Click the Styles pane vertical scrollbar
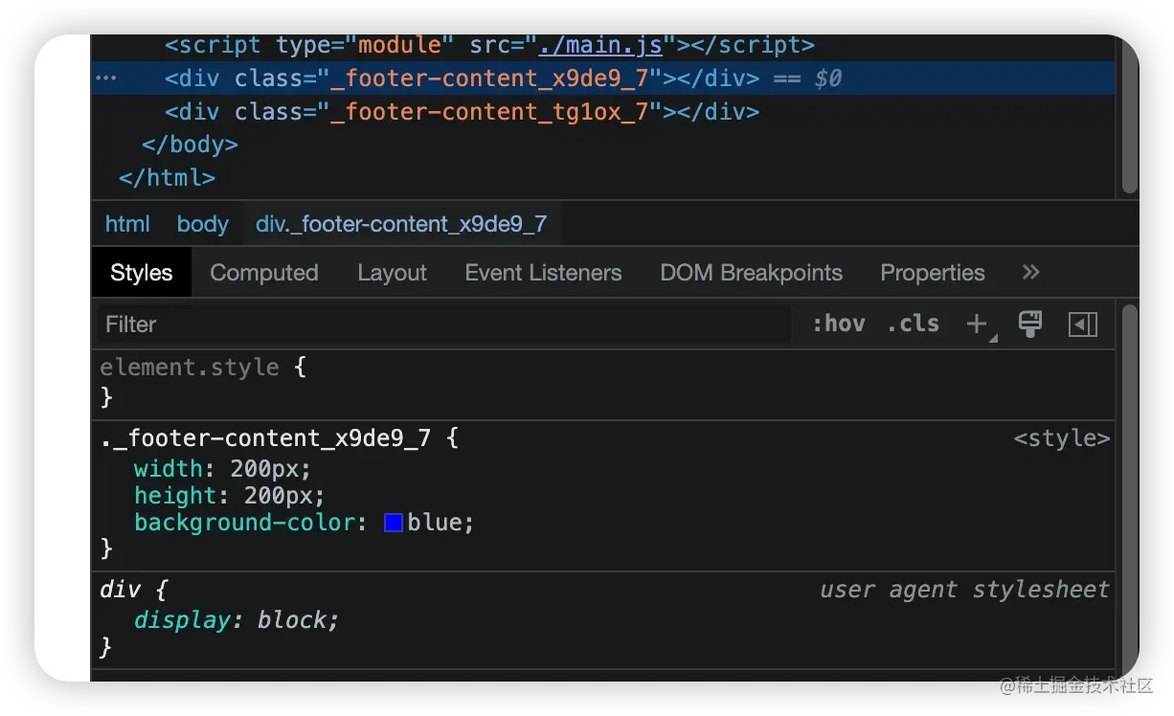 tap(1130, 490)
